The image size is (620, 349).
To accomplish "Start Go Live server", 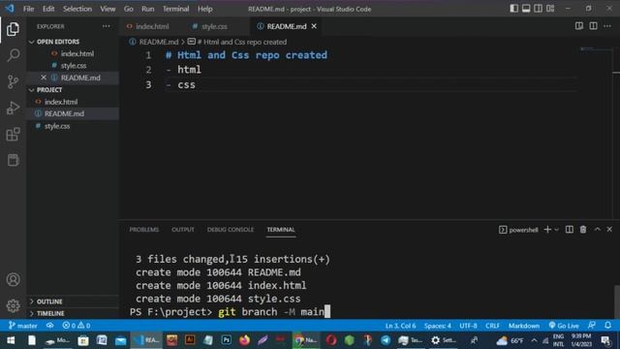I will point(564,326).
